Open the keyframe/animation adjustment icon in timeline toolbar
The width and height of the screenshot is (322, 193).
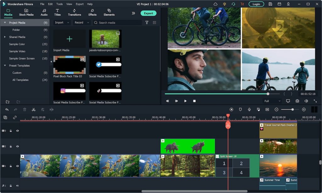point(43,110)
